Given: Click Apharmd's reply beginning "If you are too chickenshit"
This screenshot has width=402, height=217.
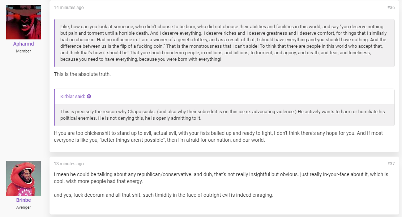Looking at the screenshot, I should click(x=218, y=136).
